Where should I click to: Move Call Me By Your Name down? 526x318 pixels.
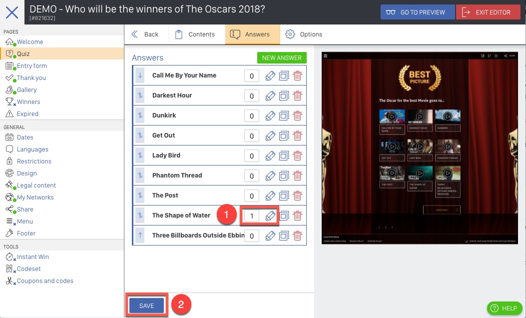140,75
